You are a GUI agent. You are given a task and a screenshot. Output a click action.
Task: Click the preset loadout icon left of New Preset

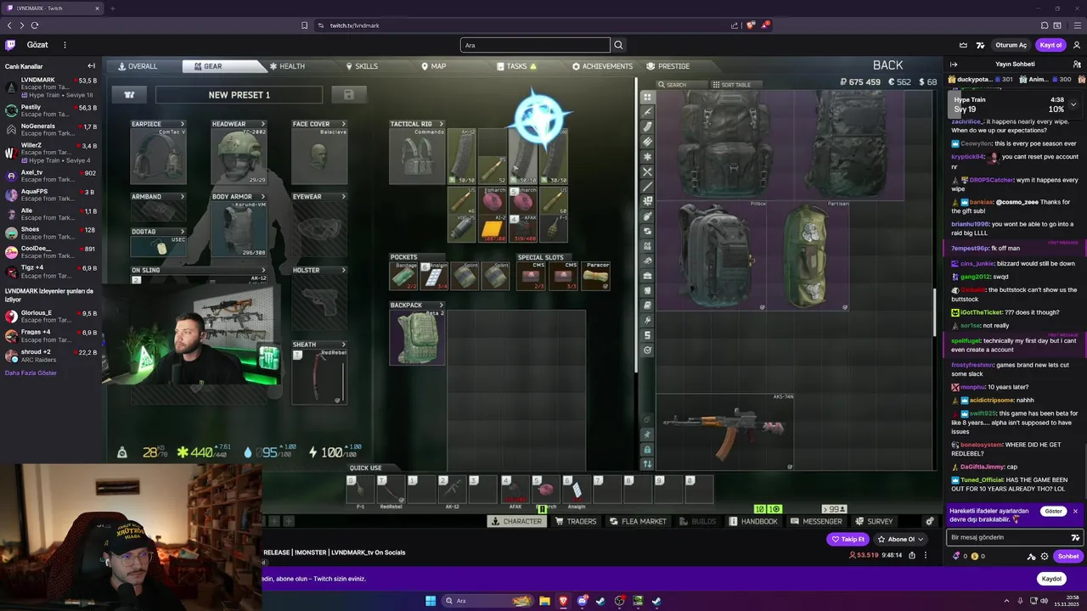[x=129, y=95]
